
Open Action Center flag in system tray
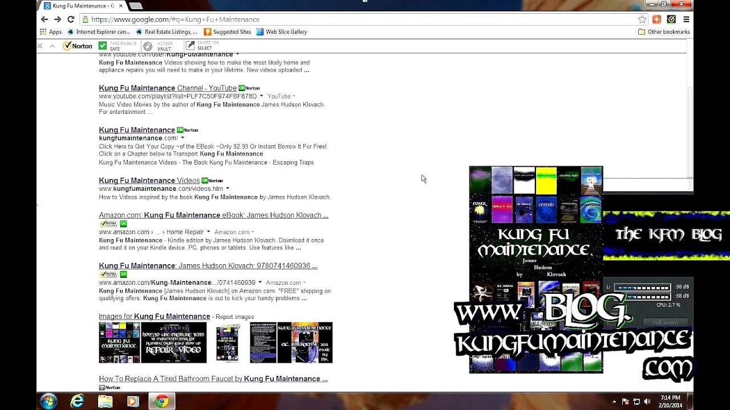pos(626,401)
